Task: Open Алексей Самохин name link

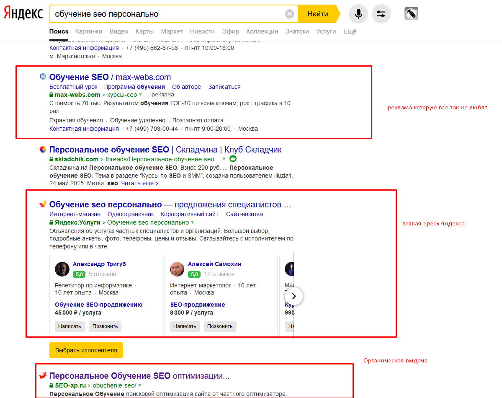Action: pos(214,264)
